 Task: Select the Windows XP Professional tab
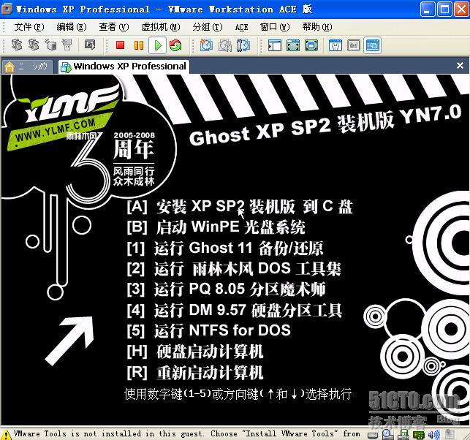click(x=124, y=66)
